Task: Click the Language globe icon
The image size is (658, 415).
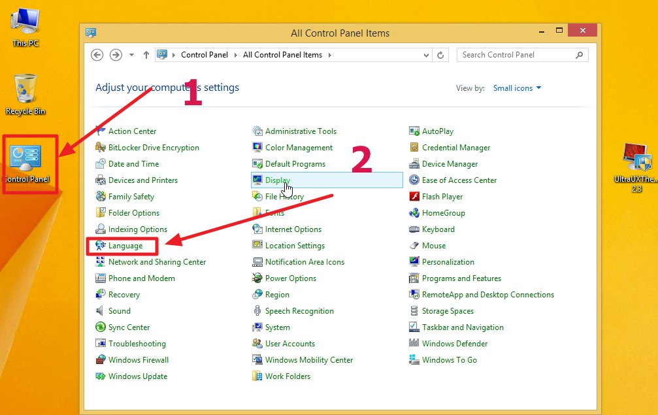Action: pos(100,246)
